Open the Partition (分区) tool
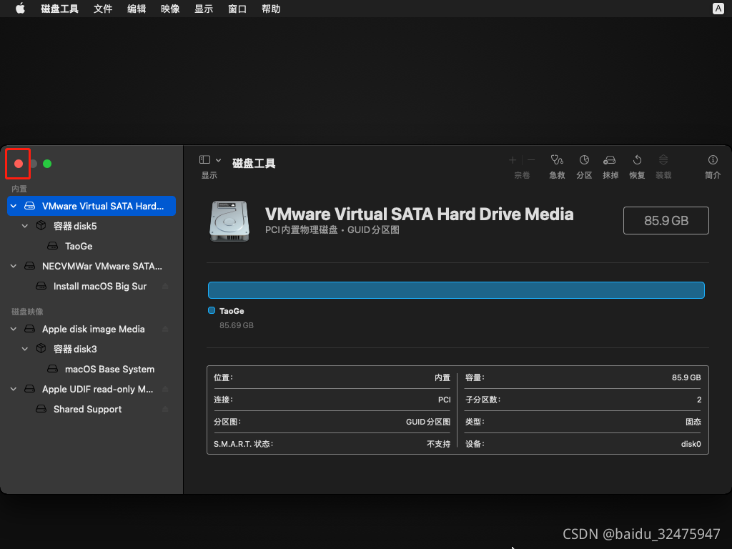This screenshot has width=732, height=549. tap(584, 161)
